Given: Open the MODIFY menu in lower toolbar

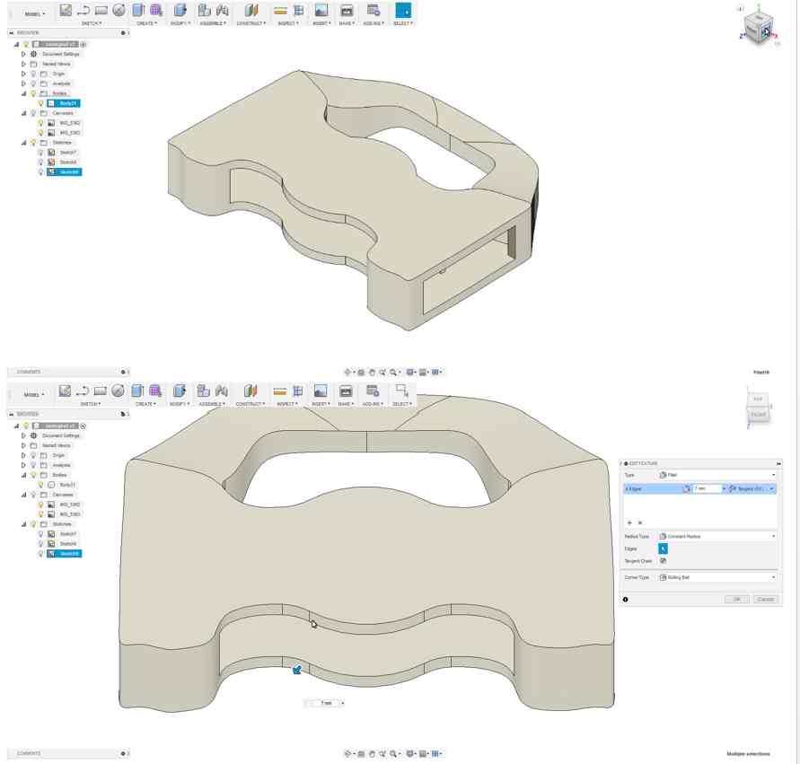Looking at the screenshot, I should pos(180,404).
